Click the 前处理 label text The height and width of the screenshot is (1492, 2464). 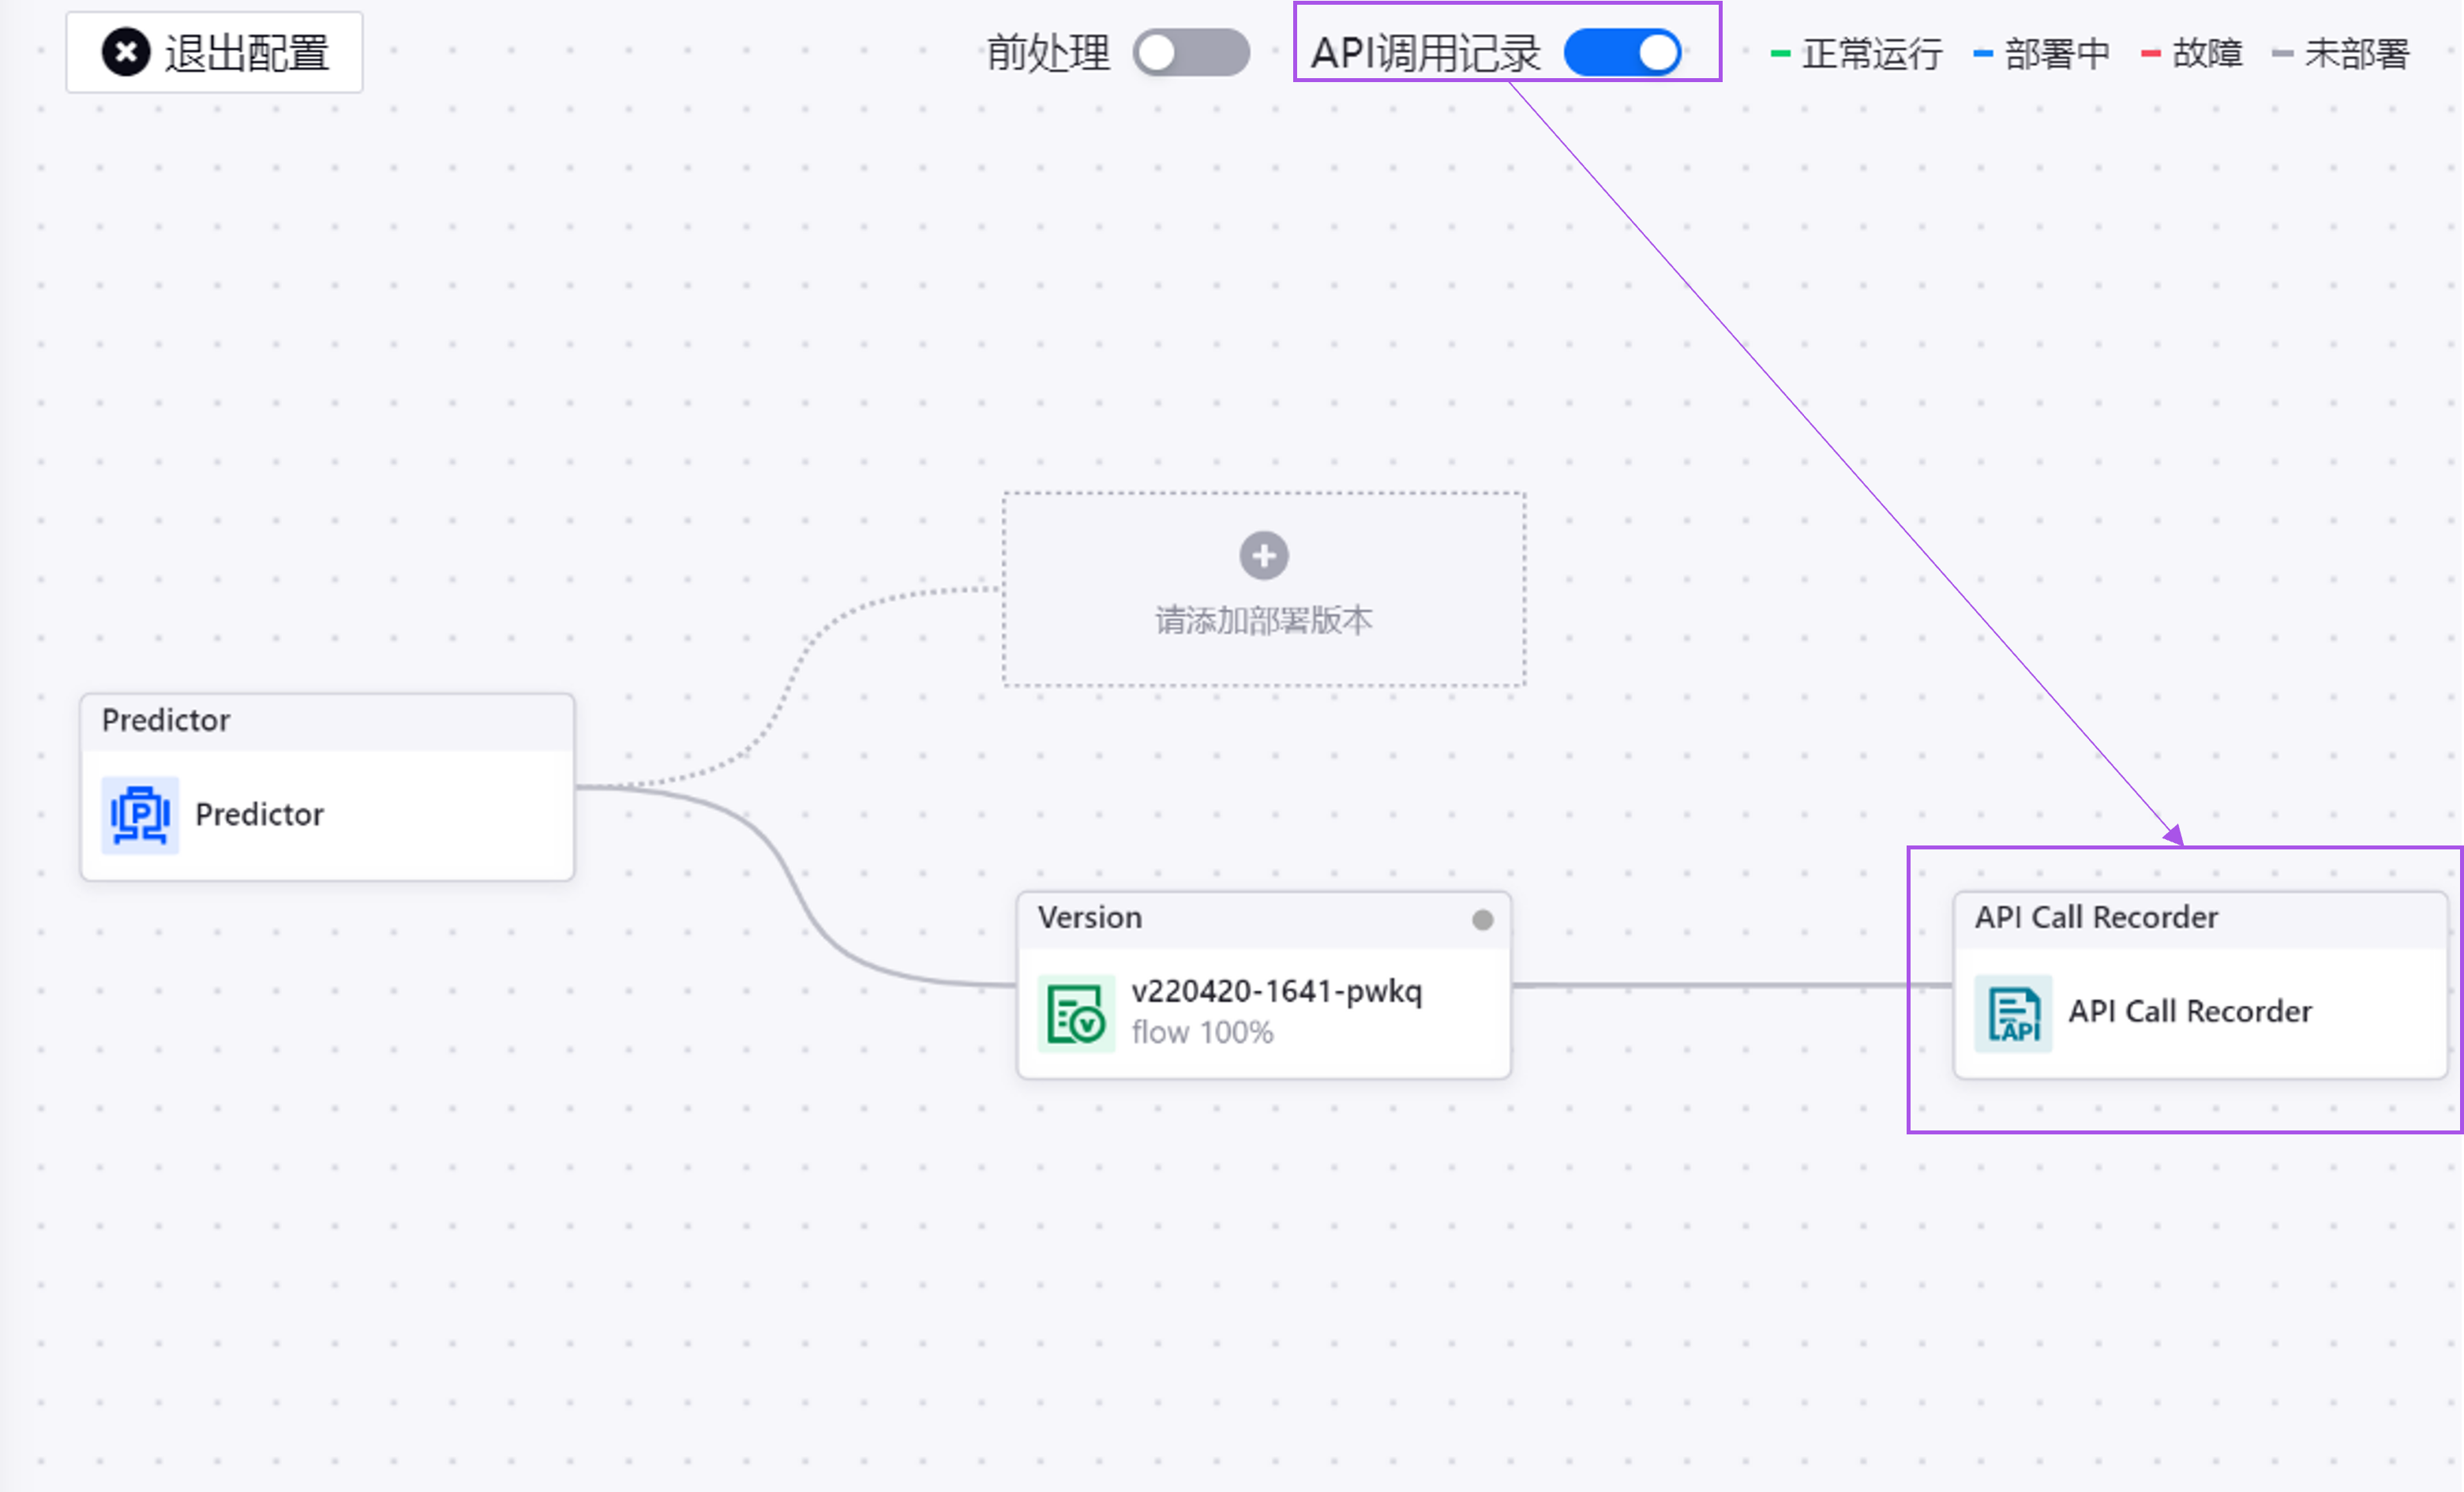coord(1048,53)
